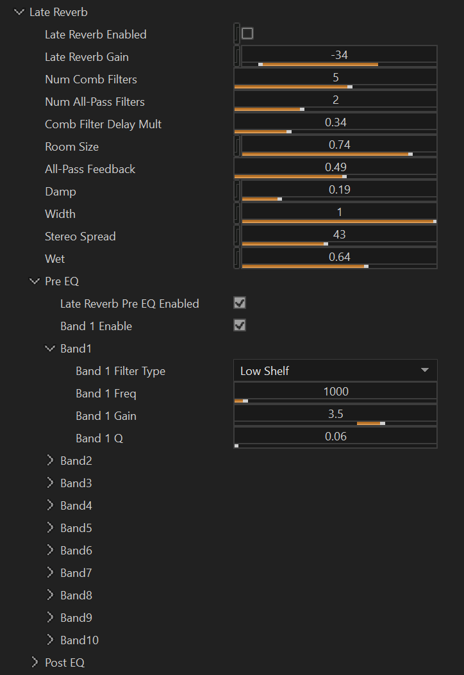Adjust the Band 1 Gain slider
Viewport: 464px width, 675px height.
335,413
